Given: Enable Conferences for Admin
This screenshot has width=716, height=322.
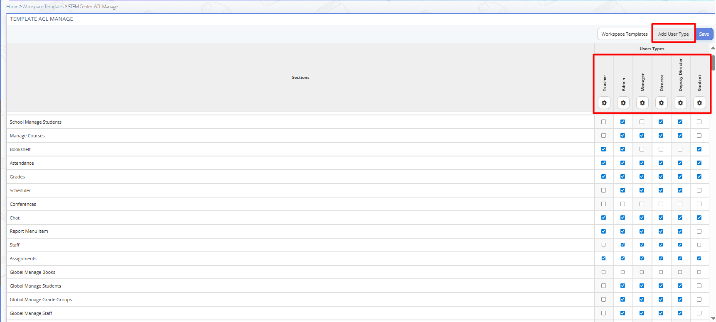Looking at the screenshot, I should point(623,204).
